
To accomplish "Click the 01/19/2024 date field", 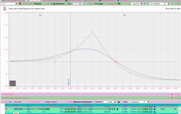I will (x=156, y=4).
